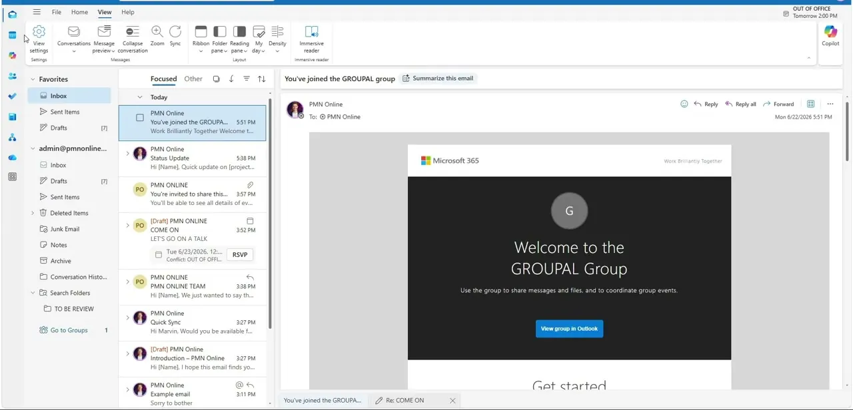Screen dimensions: 853x410
Task: Click the OUT OF OFFICE status indicator
Action: (x=811, y=12)
